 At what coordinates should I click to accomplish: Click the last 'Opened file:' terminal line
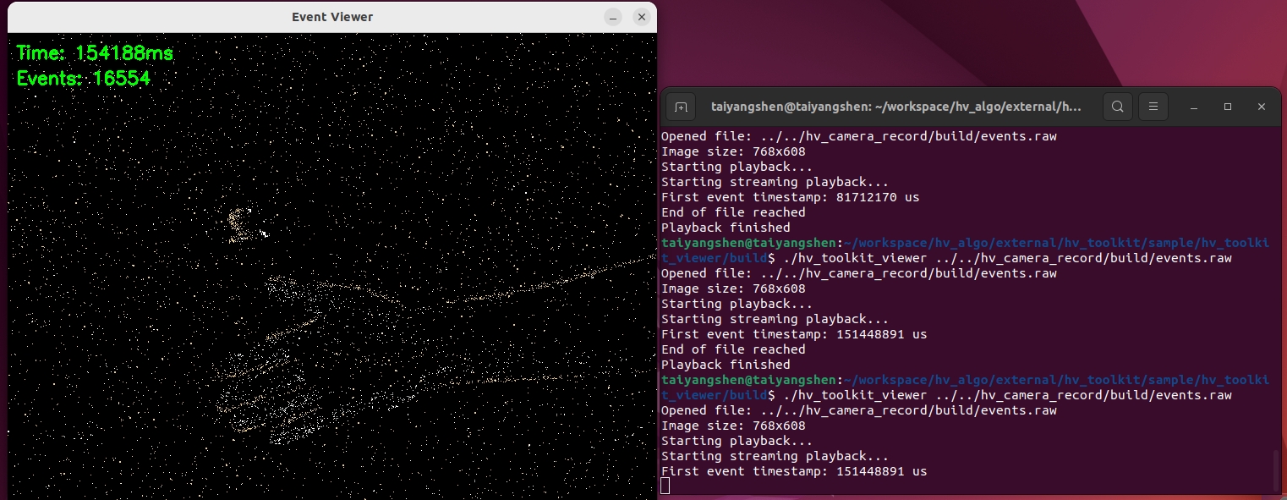point(859,410)
